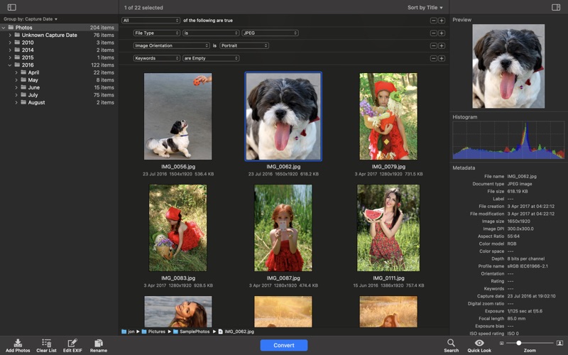This screenshot has width=568, height=355.
Task: Click the File name value IMG_0062.jpg in Metadata
Action: (x=522, y=176)
